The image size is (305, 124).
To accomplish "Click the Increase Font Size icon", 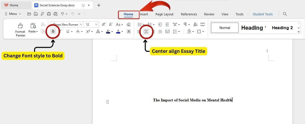I will coord(104,24).
